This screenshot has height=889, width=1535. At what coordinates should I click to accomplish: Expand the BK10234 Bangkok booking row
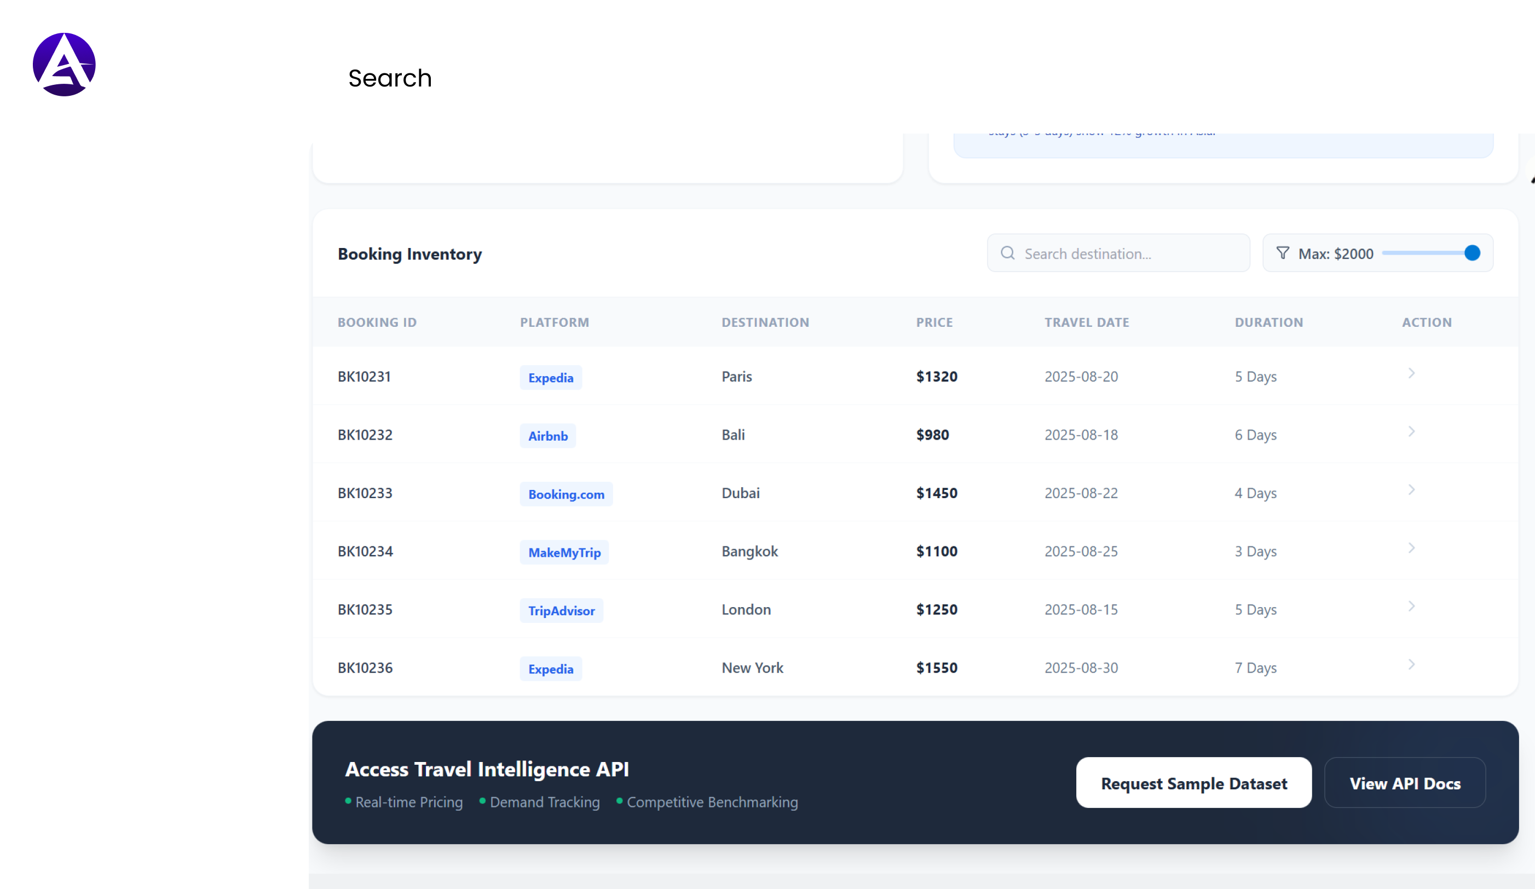tap(1412, 547)
